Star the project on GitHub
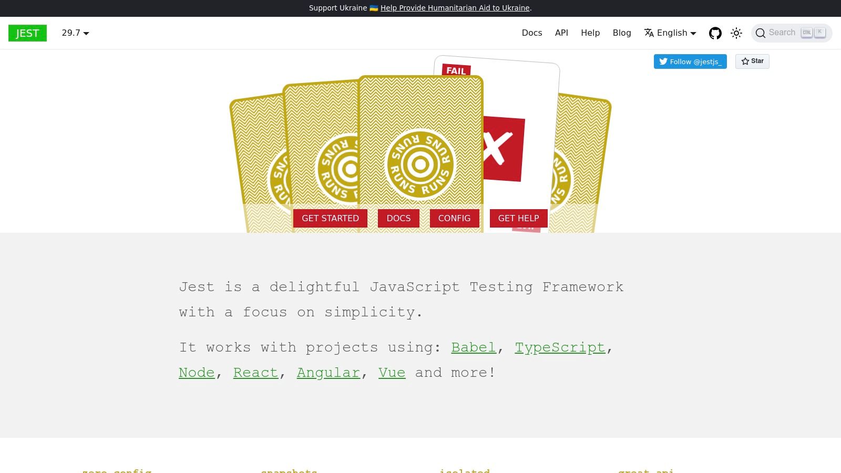The width and height of the screenshot is (841, 473). 752,61
